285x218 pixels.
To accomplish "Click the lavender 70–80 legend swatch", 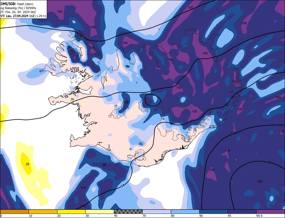I will pos(157,212).
